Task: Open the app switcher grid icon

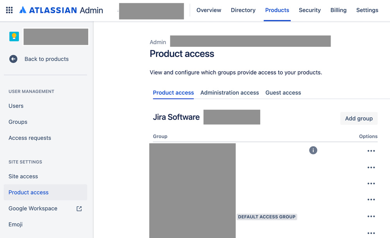Action: (9, 10)
